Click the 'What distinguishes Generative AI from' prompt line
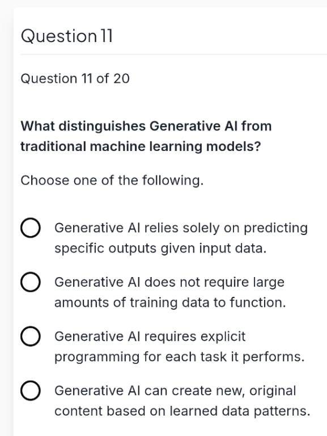This screenshot has height=436, width=327. click(146, 126)
